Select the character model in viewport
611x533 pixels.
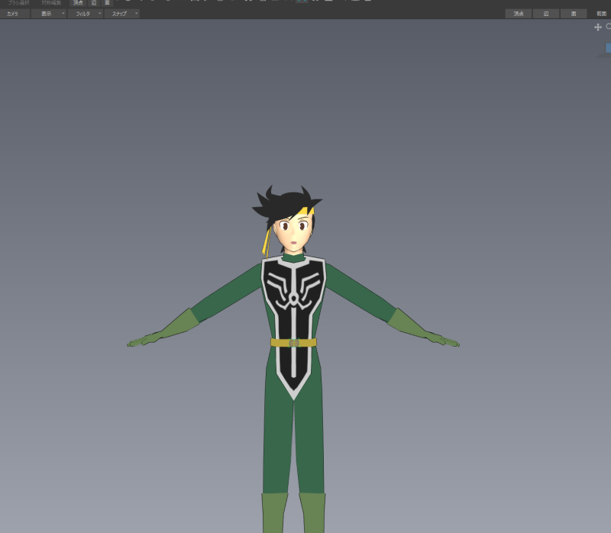coord(293,358)
